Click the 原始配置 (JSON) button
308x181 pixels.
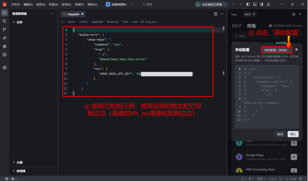277,50
